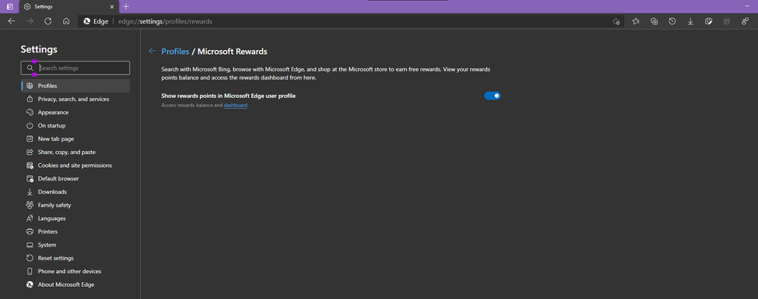Toggle Show rewards points in user profile
Viewport: 758px width, 299px height.
pyautogui.click(x=492, y=96)
